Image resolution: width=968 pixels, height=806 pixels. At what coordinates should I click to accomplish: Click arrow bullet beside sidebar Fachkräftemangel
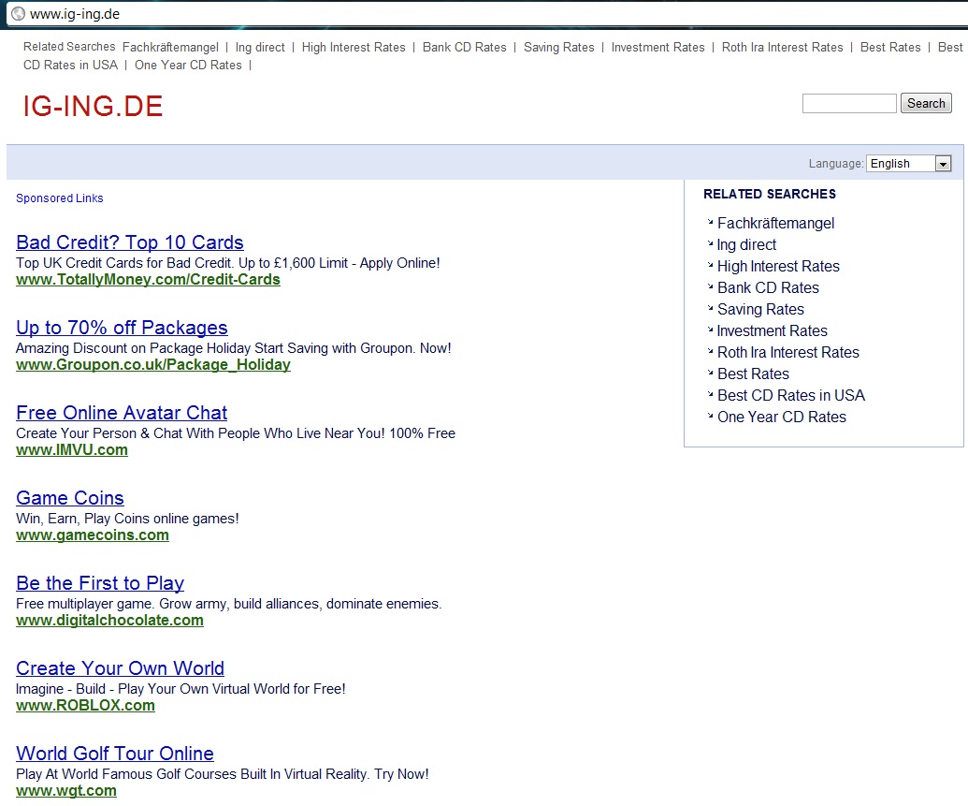tap(711, 221)
